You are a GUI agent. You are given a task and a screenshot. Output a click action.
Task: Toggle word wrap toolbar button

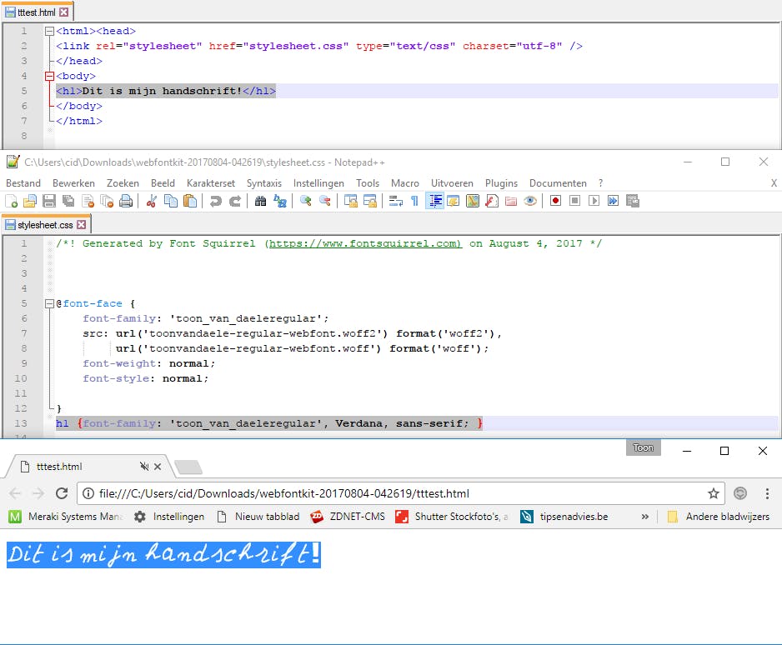(396, 201)
